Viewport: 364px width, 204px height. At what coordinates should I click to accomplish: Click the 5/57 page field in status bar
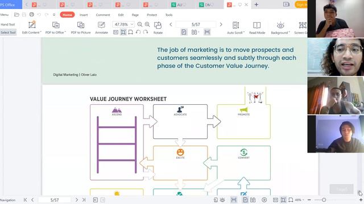tap(55, 200)
